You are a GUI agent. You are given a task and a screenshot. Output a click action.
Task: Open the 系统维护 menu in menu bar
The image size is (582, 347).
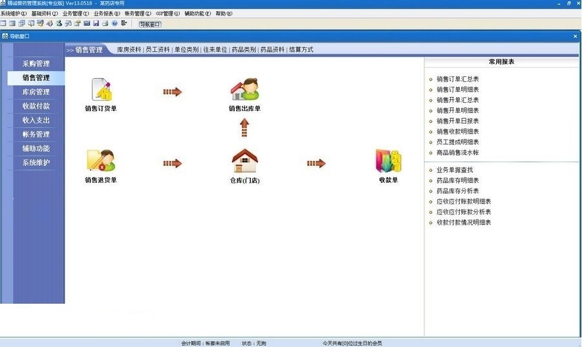point(14,14)
